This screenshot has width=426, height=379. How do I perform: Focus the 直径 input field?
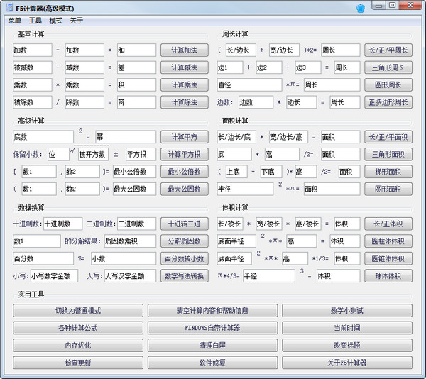tap(249, 85)
